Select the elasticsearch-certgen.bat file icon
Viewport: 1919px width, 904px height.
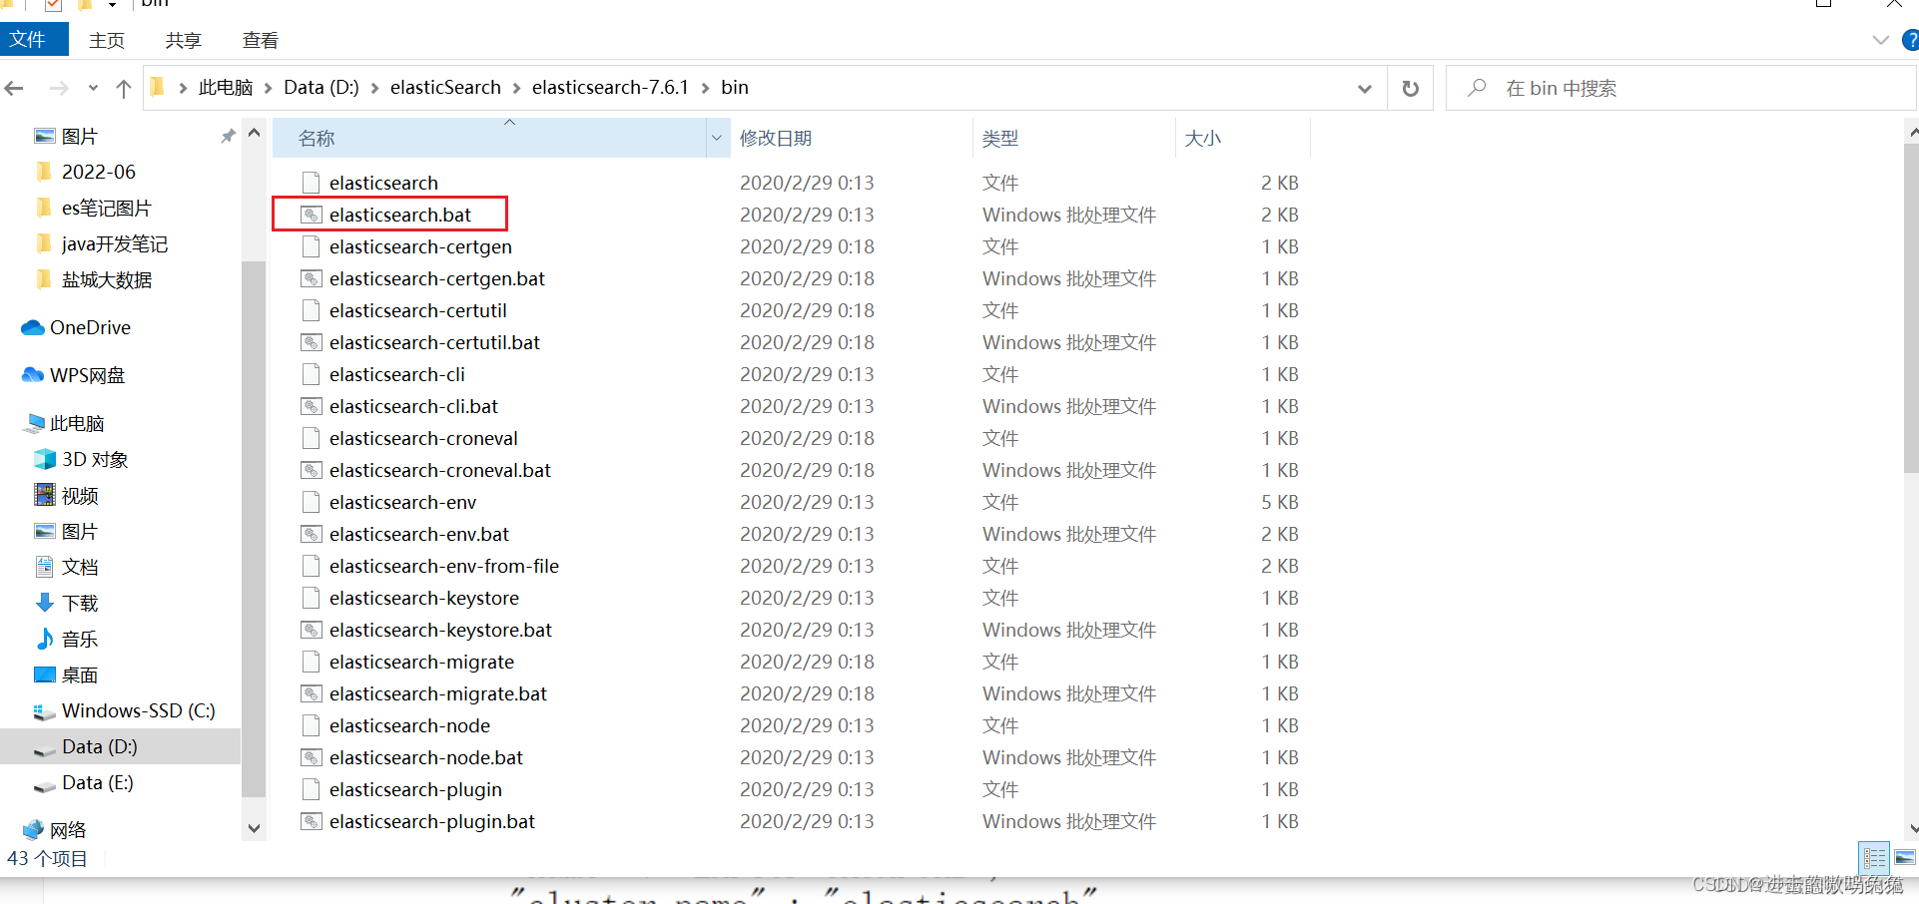click(312, 278)
